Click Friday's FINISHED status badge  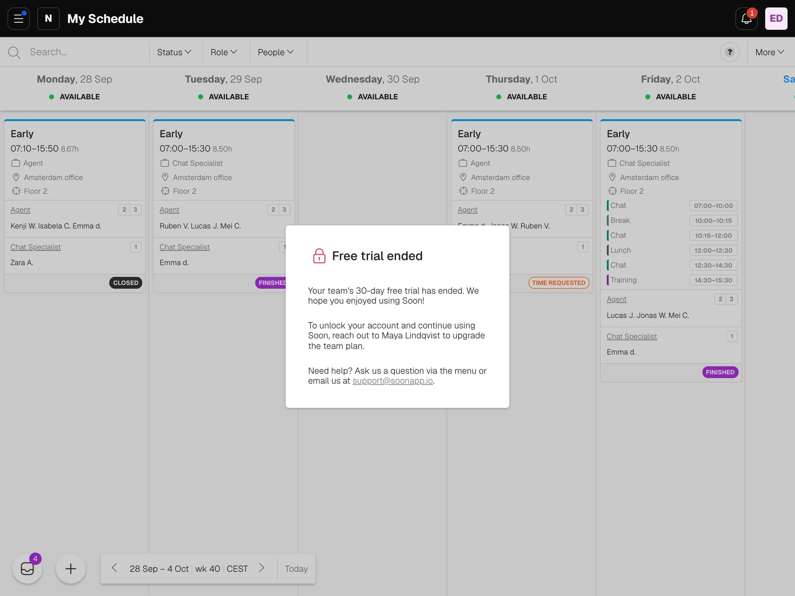720,372
